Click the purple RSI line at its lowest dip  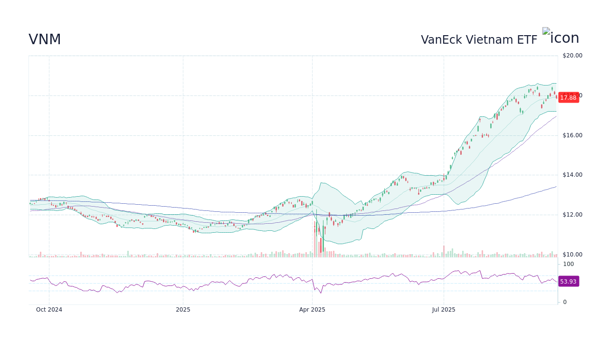tap(320, 294)
